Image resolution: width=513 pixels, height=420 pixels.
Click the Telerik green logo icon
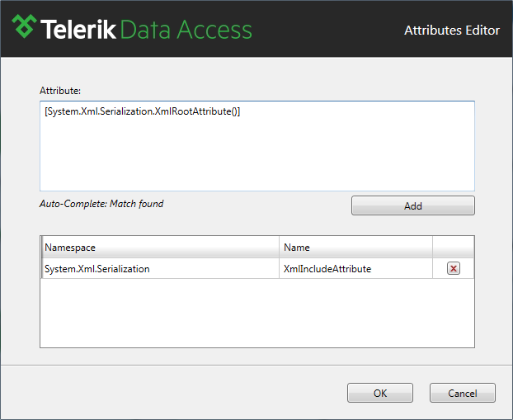[24, 26]
